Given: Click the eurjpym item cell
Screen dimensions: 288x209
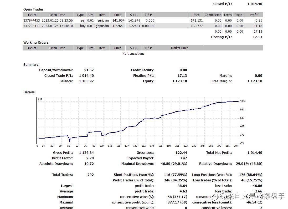Looking at the screenshot, I should pyautogui.click(x=103, y=21).
